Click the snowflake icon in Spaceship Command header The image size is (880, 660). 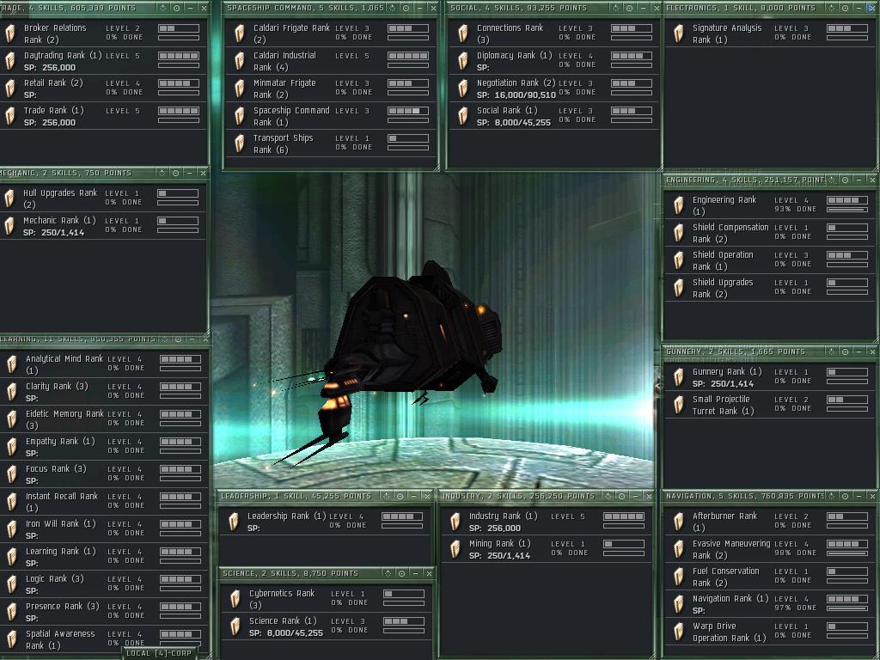pos(392,8)
